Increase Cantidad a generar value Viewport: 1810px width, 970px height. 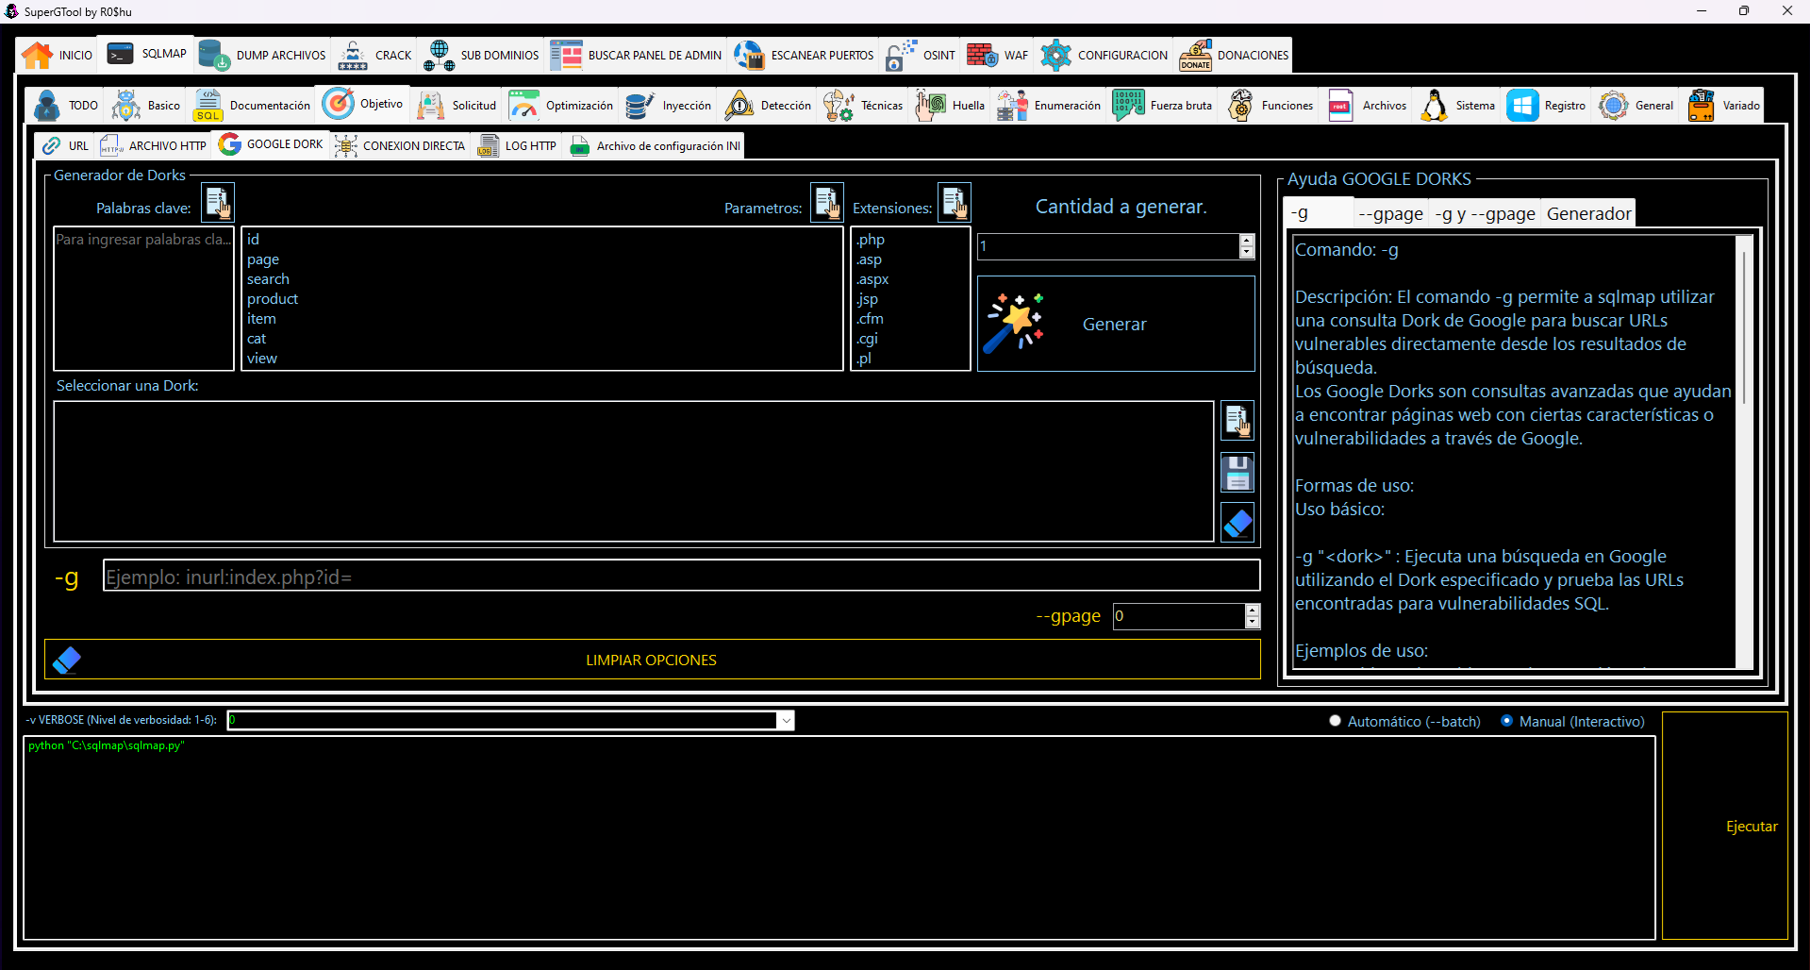pos(1247,241)
